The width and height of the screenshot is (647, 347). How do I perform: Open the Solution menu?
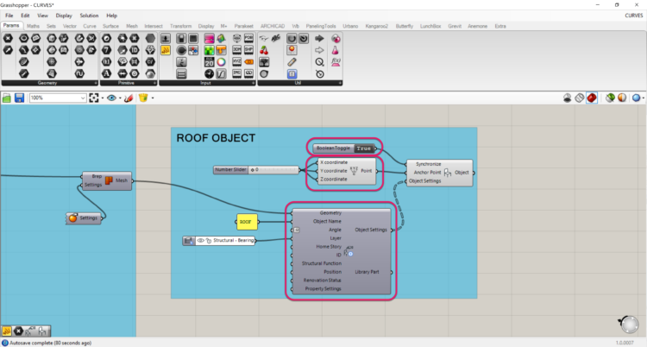(x=89, y=16)
